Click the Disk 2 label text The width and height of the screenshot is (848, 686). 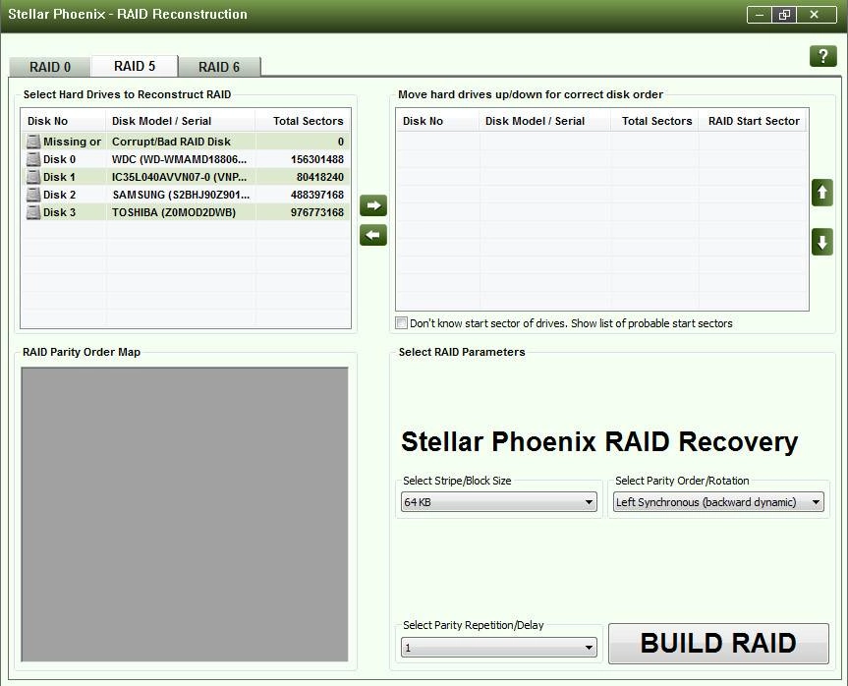click(60, 195)
